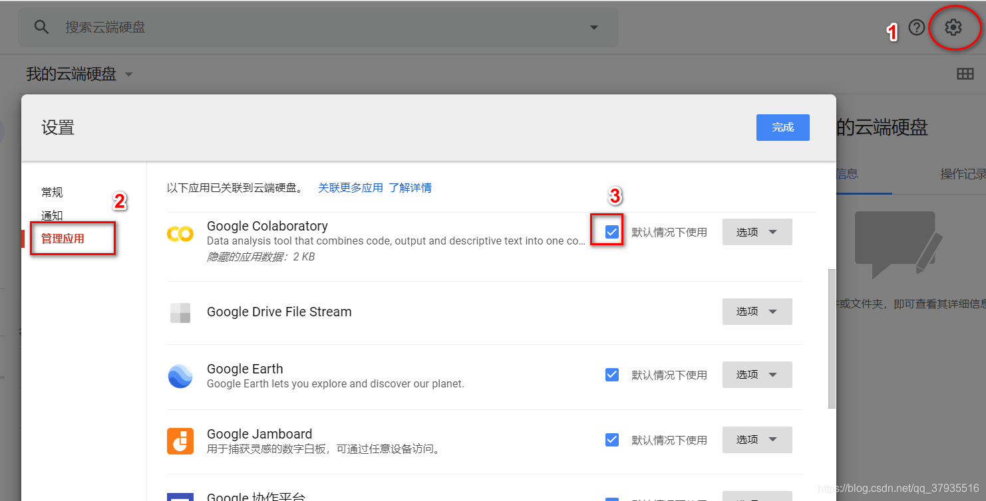
Task: Open the settings gear icon
Action: pyautogui.click(x=953, y=27)
